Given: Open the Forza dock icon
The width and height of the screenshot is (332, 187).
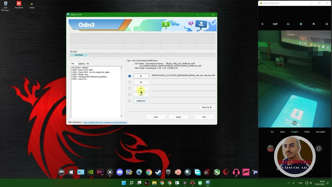Looking at the screenshot, I should click(246, 172).
